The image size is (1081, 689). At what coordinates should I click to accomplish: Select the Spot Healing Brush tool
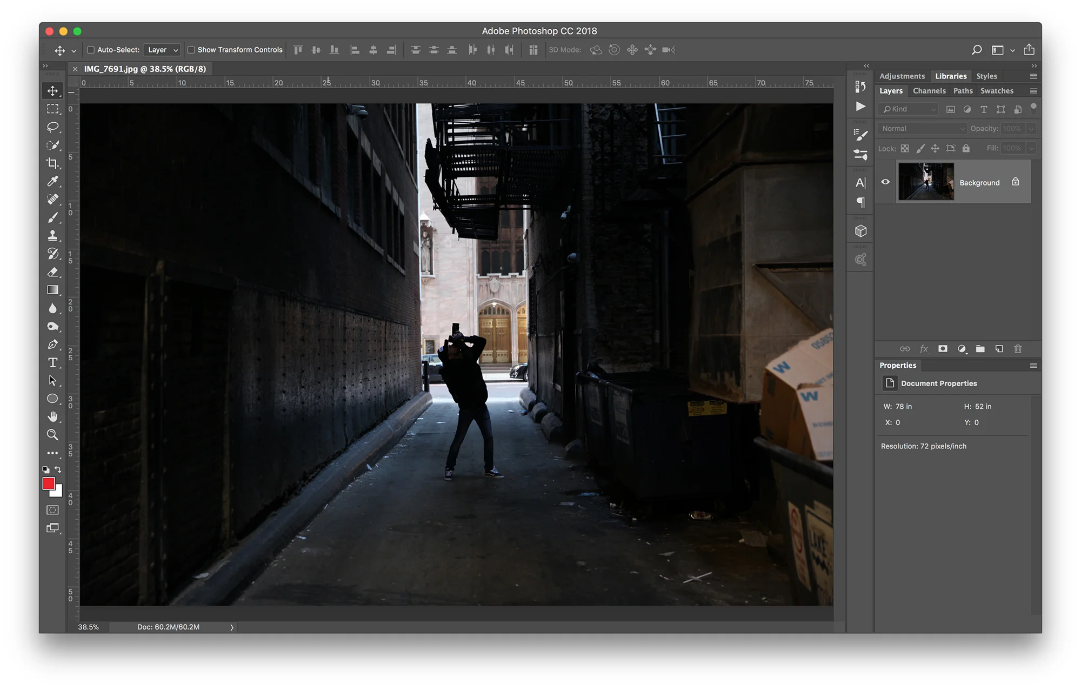click(x=52, y=199)
